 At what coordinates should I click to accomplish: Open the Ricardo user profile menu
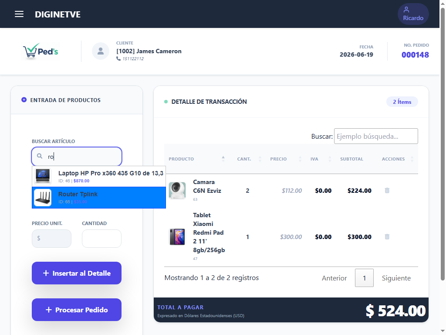coord(413,14)
